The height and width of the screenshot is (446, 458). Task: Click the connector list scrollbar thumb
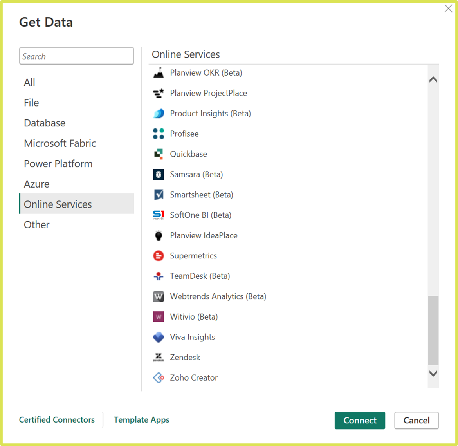click(433, 330)
